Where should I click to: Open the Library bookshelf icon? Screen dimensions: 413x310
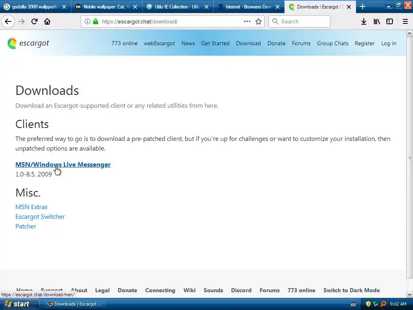(x=377, y=21)
